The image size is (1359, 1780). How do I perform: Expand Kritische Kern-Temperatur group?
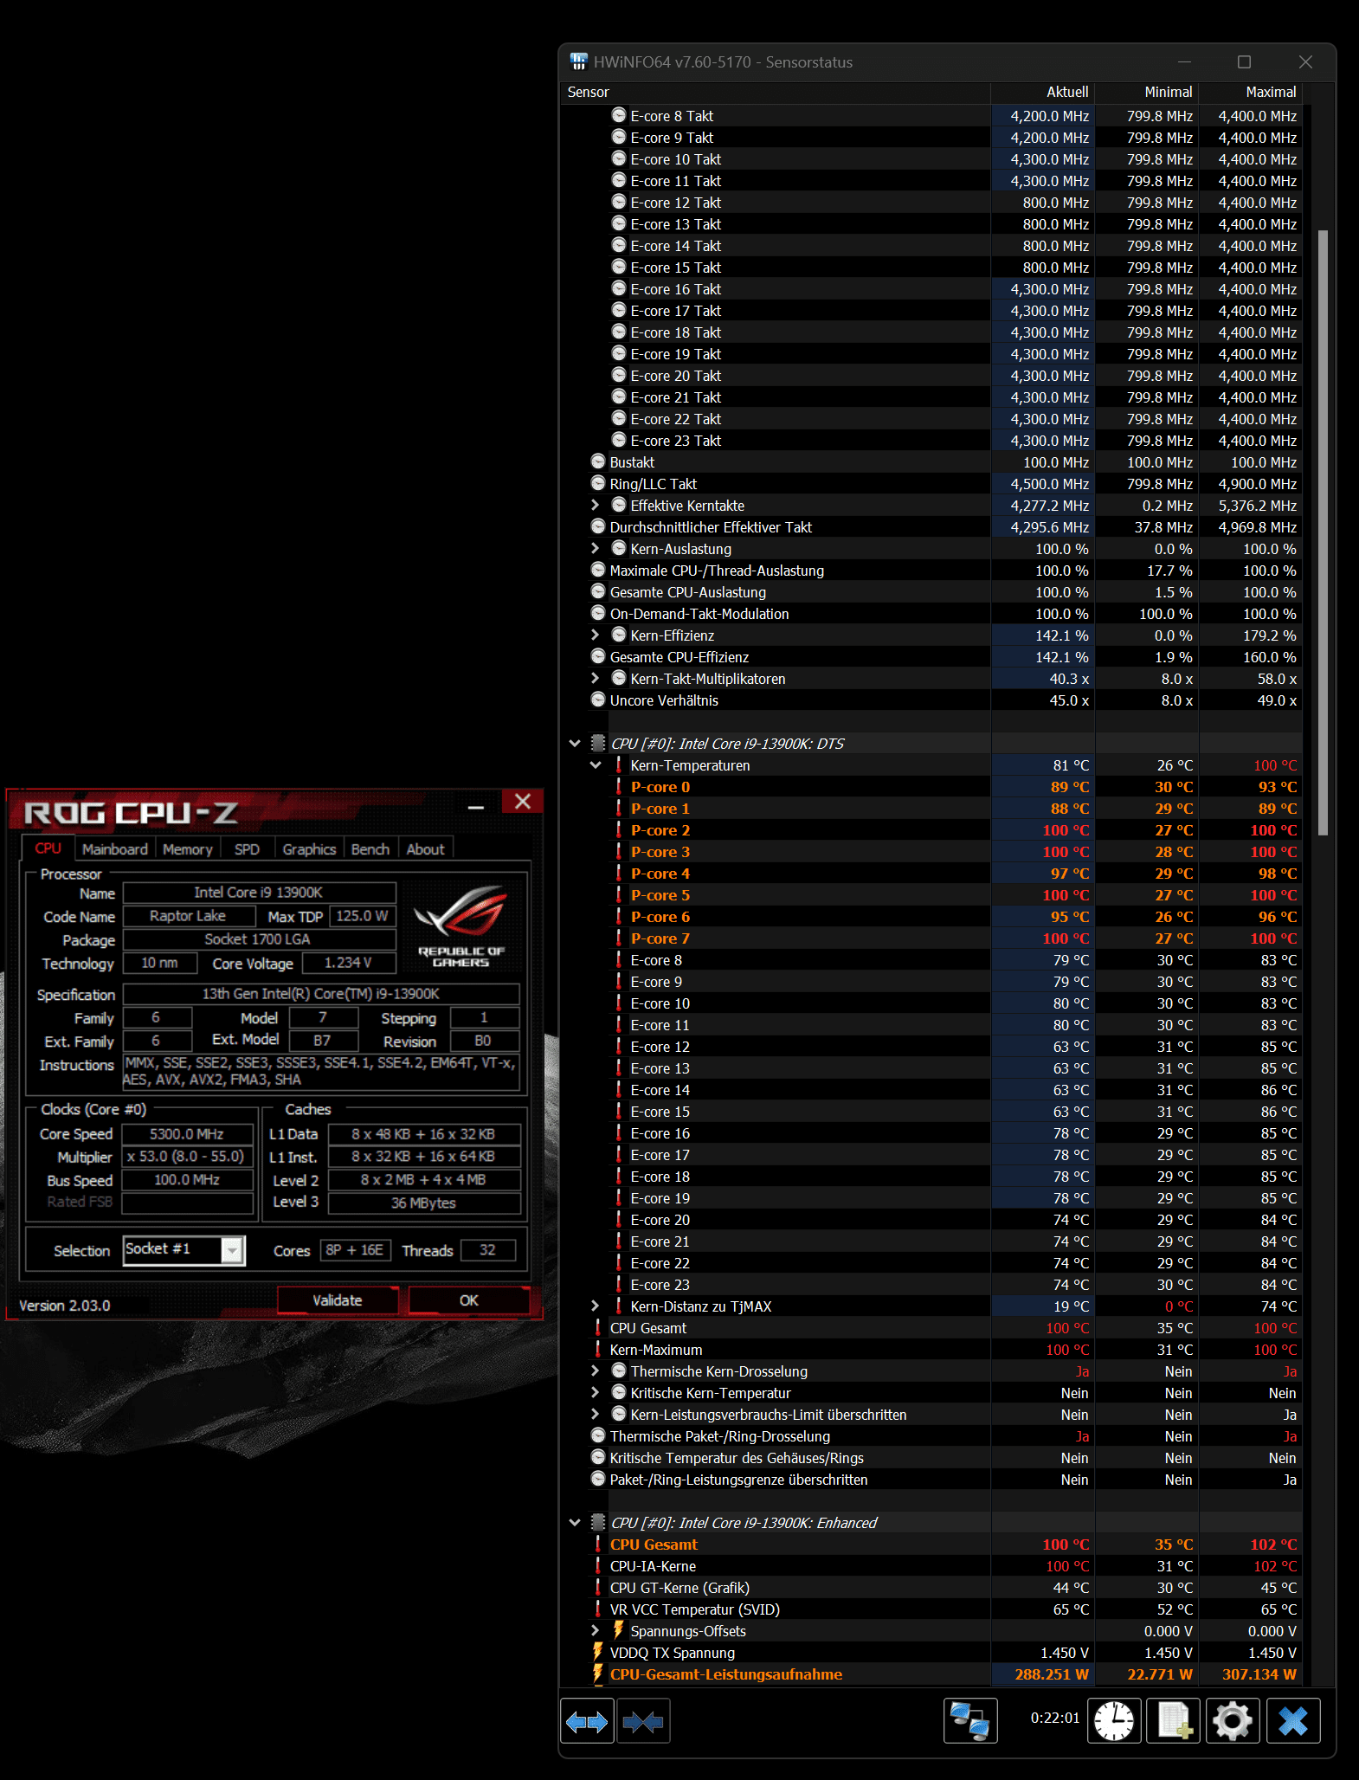coord(595,1392)
